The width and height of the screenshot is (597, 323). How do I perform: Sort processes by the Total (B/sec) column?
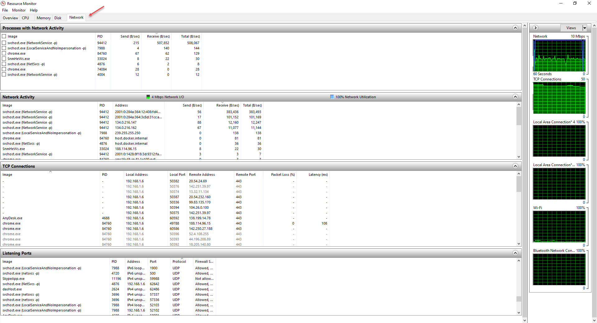pyautogui.click(x=190, y=36)
